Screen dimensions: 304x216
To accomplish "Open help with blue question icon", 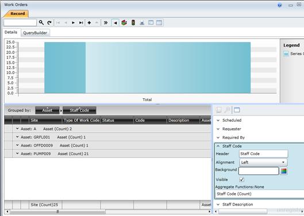I will tap(279, 5).
